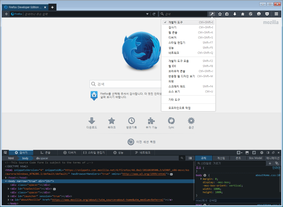Switch to 콘솔 devtools tab

[x=45, y=153]
